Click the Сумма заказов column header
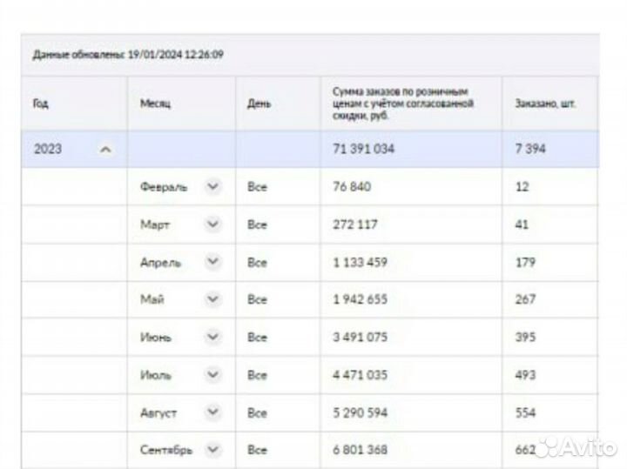627x469 pixels. click(402, 104)
